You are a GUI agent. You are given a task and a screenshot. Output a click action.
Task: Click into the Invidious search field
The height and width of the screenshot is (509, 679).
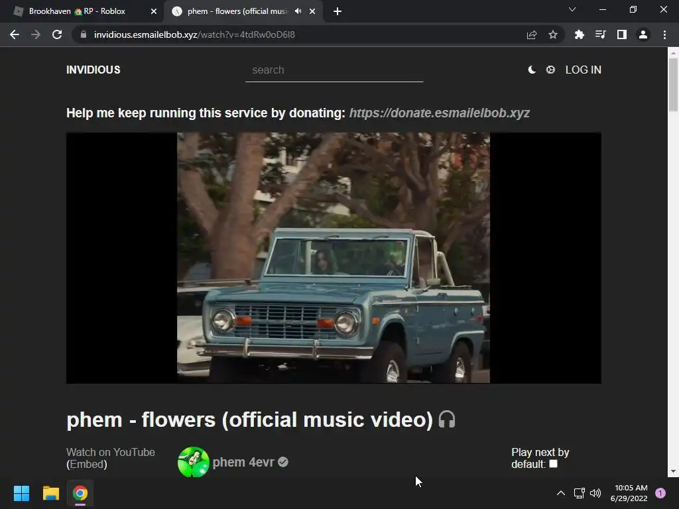[x=334, y=70]
